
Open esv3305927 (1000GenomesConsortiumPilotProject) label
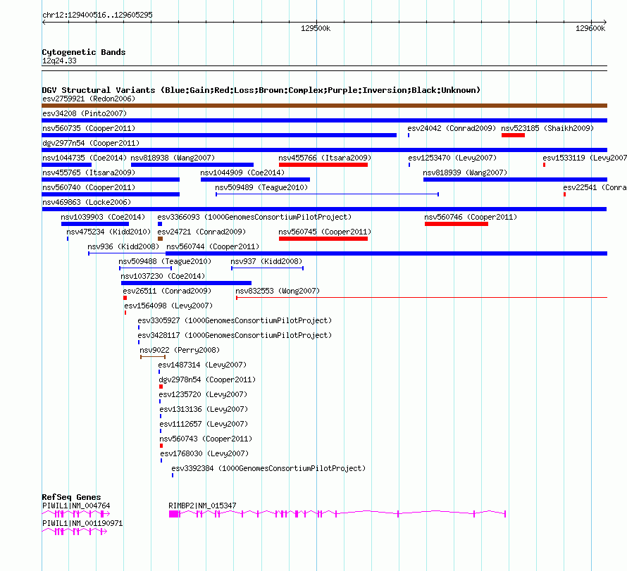235,320
